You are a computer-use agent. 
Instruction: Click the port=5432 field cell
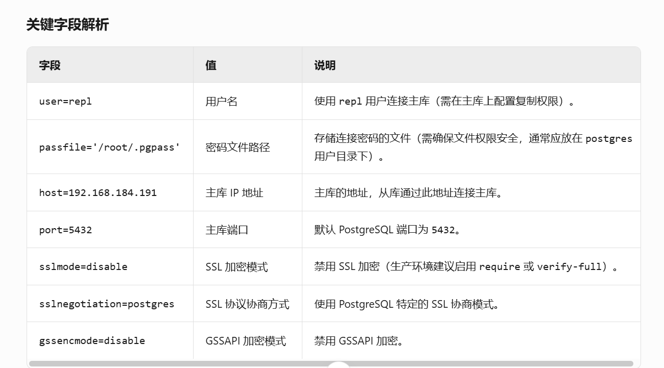click(x=65, y=229)
